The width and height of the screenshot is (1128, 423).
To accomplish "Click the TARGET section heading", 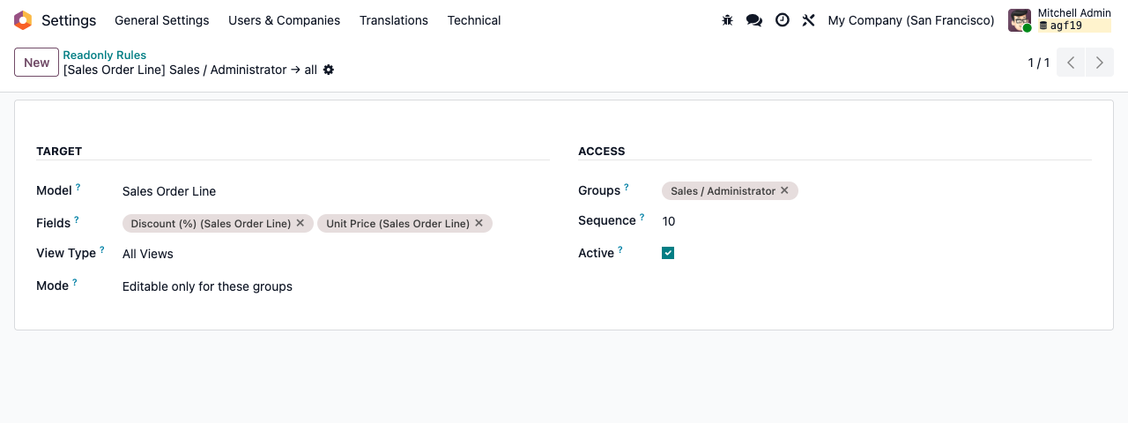I will tap(59, 152).
